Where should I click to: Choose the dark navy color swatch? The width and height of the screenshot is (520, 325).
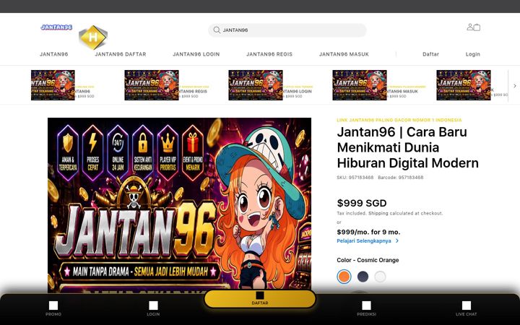pyautogui.click(x=363, y=277)
